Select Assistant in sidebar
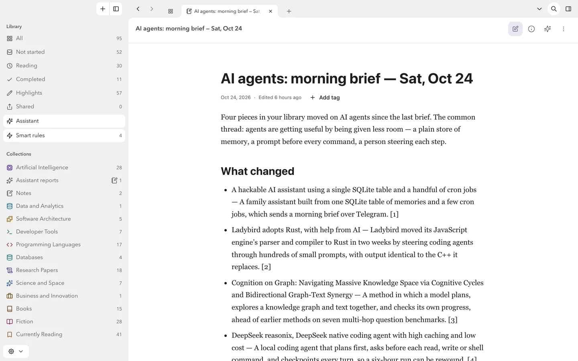The image size is (578, 361). pyautogui.click(x=64, y=121)
